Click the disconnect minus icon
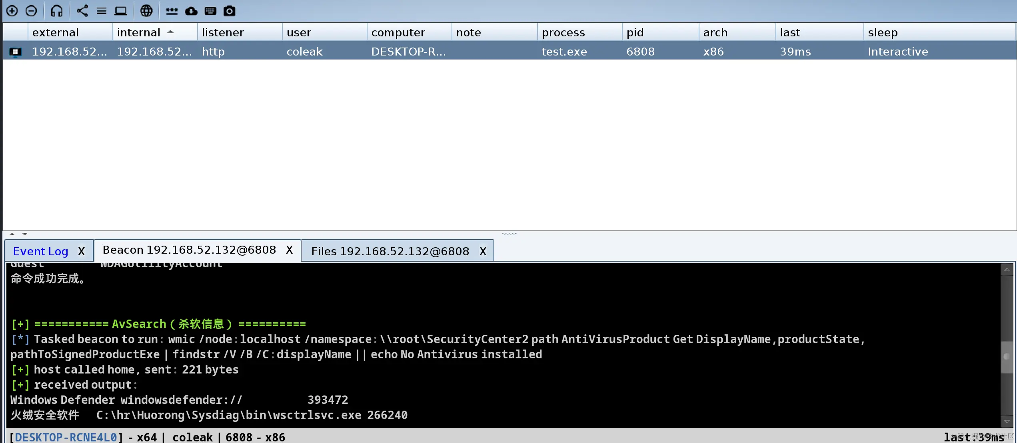The image size is (1017, 443). pyautogui.click(x=31, y=11)
